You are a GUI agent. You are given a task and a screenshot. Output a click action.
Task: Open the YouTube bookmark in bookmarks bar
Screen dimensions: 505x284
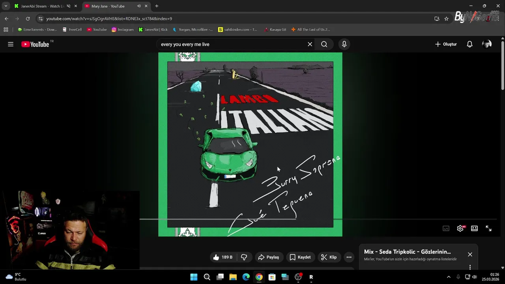pyautogui.click(x=97, y=30)
